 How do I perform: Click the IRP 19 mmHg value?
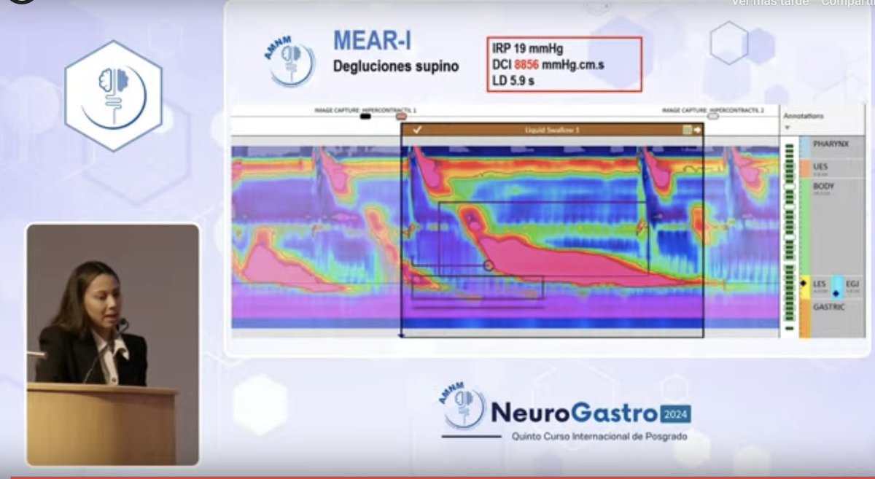(527, 49)
